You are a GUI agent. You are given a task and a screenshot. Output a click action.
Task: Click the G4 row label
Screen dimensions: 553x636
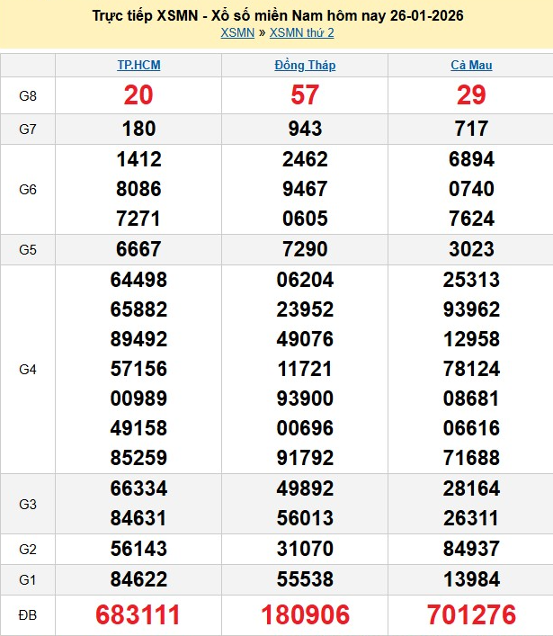coord(27,369)
